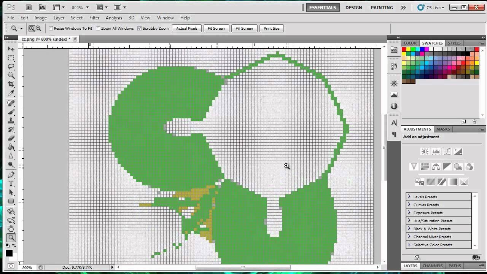Add a Color Balance adjustment icon
487x274 pixels.
click(436, 167)
